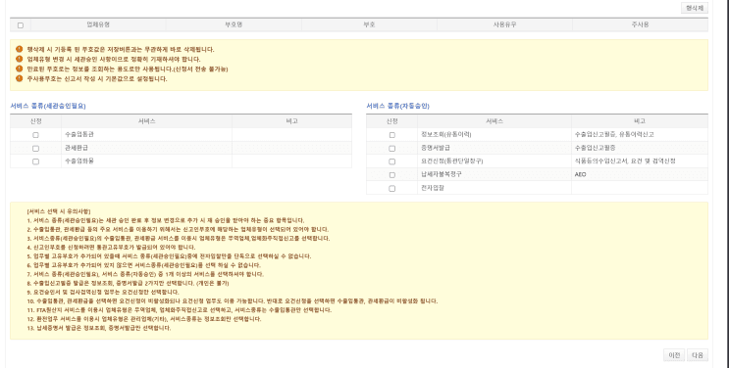Click the 업체유형 column header
729x368 pixels.
[98, 25]
